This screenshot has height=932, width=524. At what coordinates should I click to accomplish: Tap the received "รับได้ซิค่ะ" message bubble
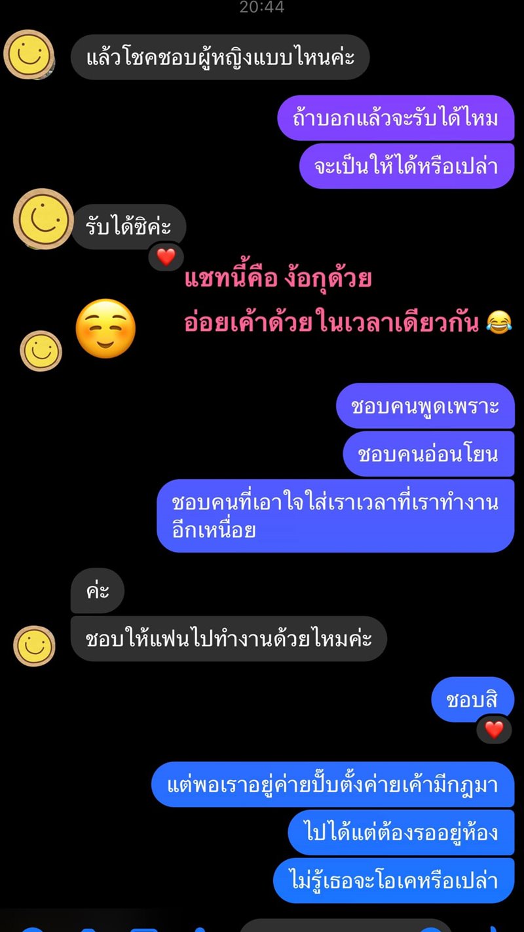[128, 227]
